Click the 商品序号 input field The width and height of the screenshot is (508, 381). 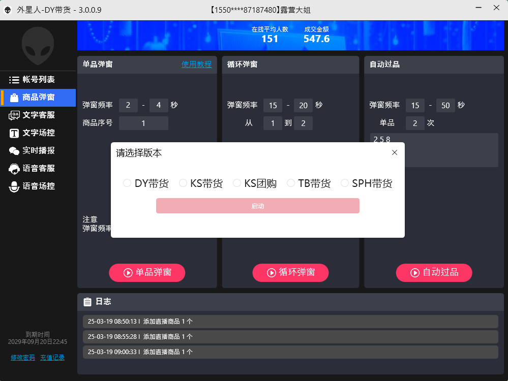pos(143,123)
